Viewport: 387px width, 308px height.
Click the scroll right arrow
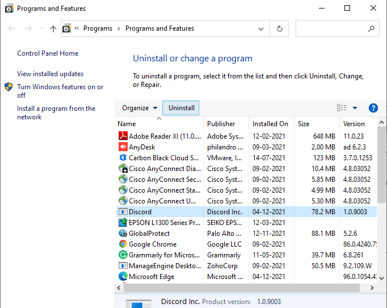pyautogui.click(x=372, y=288)
